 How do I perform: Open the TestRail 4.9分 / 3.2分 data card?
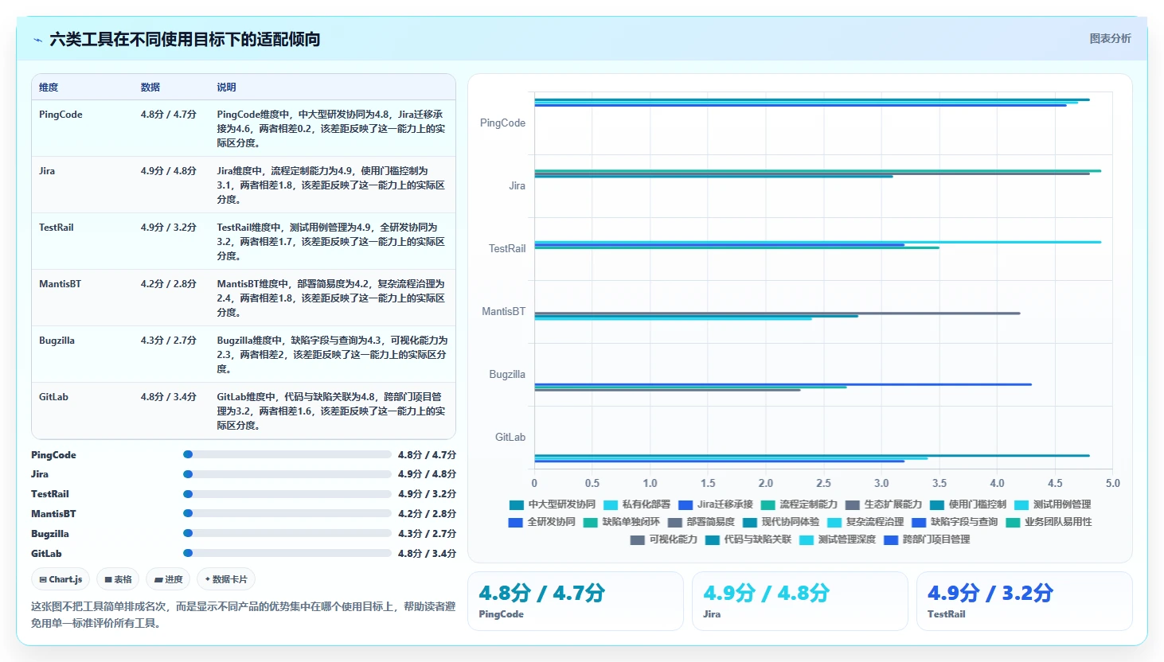coord(1024,601)
